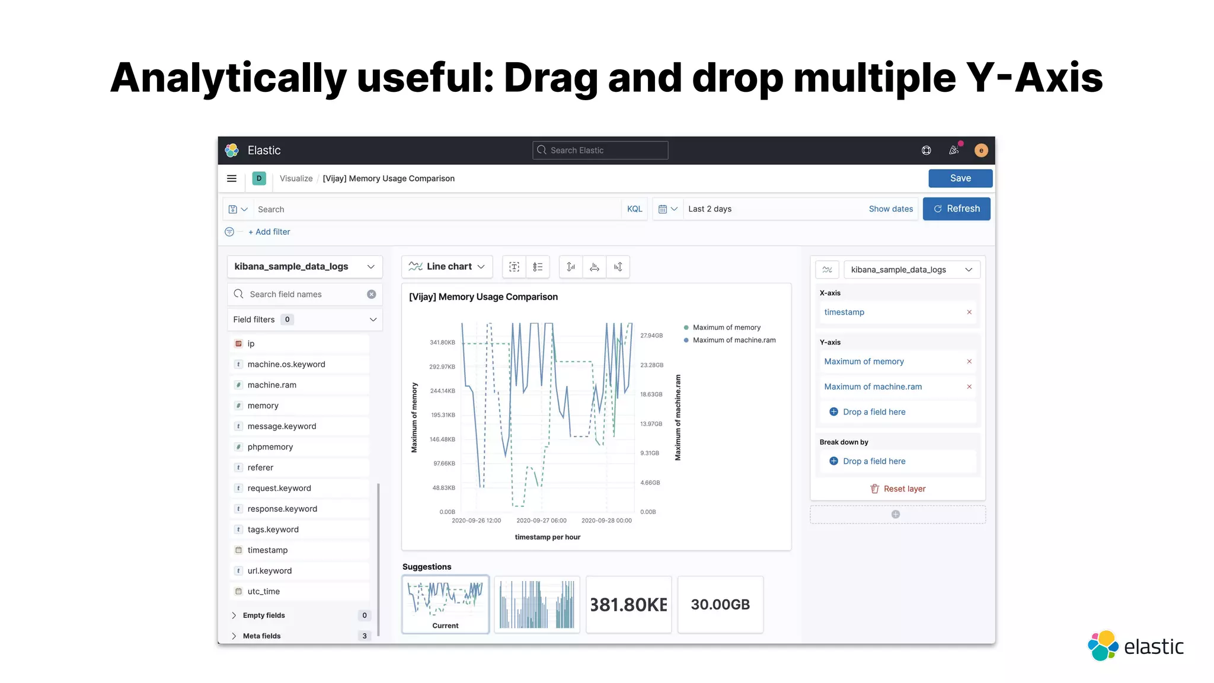1214x683 pixels.
Task: Add a new layer plus button
Action: pos(896,515)
